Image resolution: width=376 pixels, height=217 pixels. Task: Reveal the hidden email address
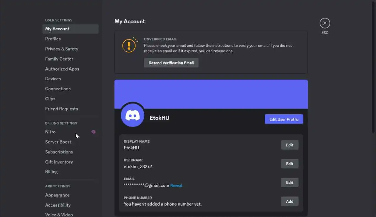[176, 186]
